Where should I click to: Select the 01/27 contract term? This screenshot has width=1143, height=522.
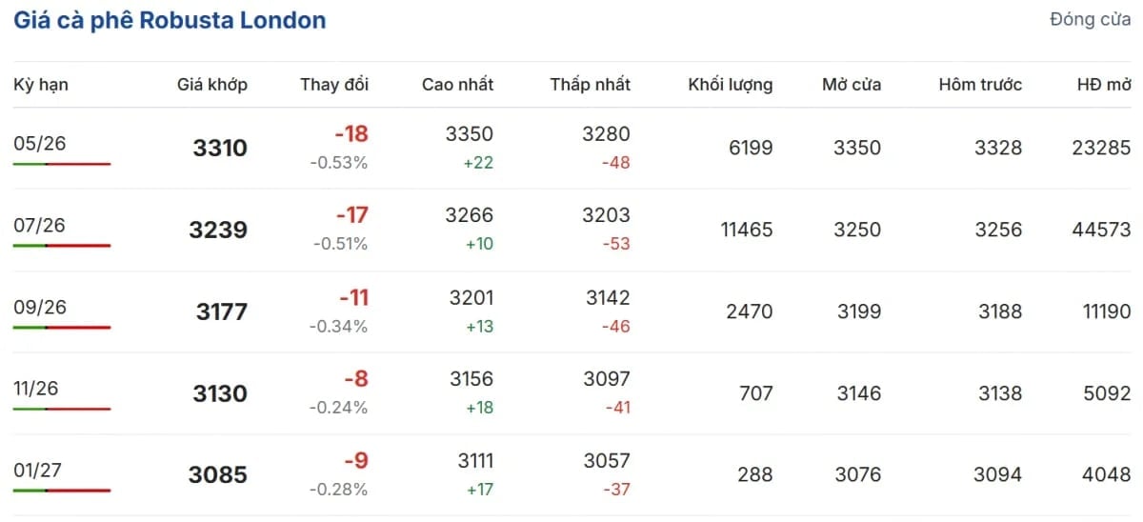pos(39,471)
